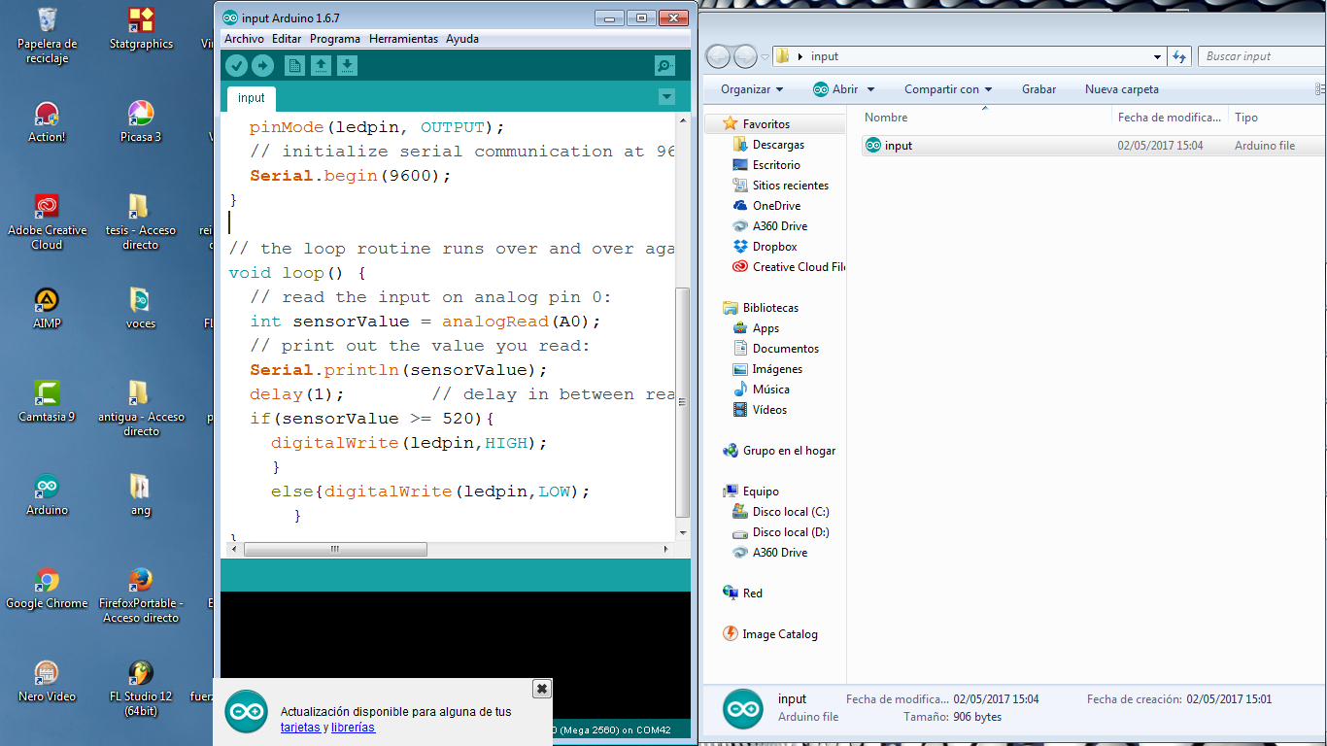The width and height of the screenshot is (1327, 746).
Task: Click the Arduino editor vertical scrollbar thumb
Action: point(683,402)
